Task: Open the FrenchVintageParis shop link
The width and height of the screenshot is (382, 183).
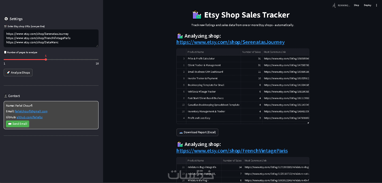Action: [232, 151]
